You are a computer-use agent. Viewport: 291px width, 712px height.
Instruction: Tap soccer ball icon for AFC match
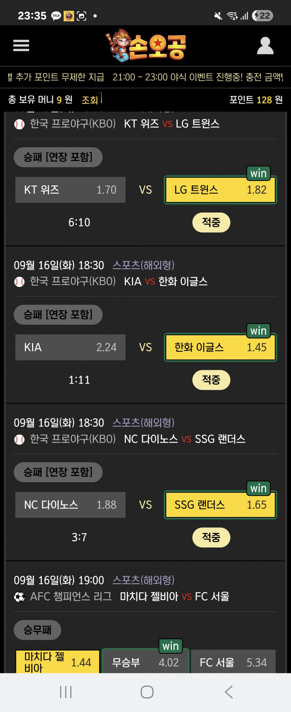pyautogui.click(x=19, y=597)
